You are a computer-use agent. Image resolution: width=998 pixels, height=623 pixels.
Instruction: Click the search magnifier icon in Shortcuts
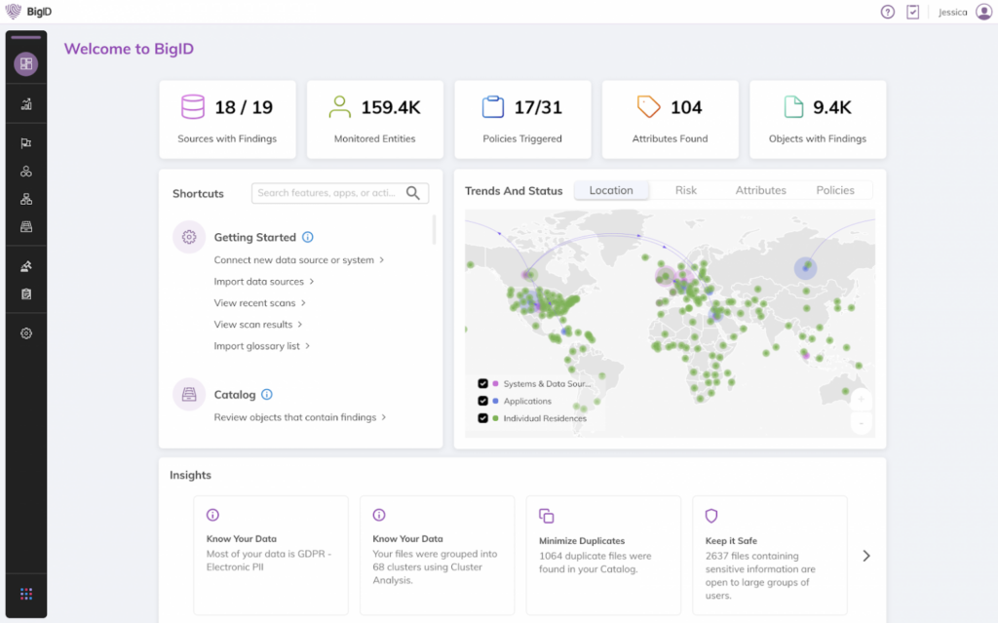tap(413, 193)
